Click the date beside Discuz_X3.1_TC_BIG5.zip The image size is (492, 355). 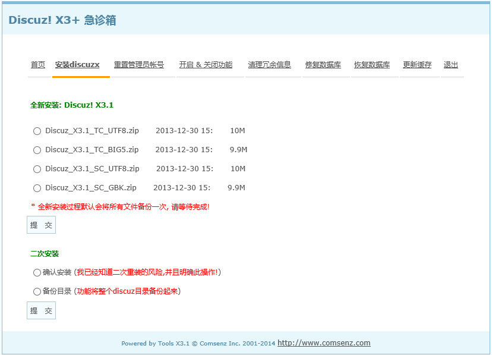pos(184,150)
